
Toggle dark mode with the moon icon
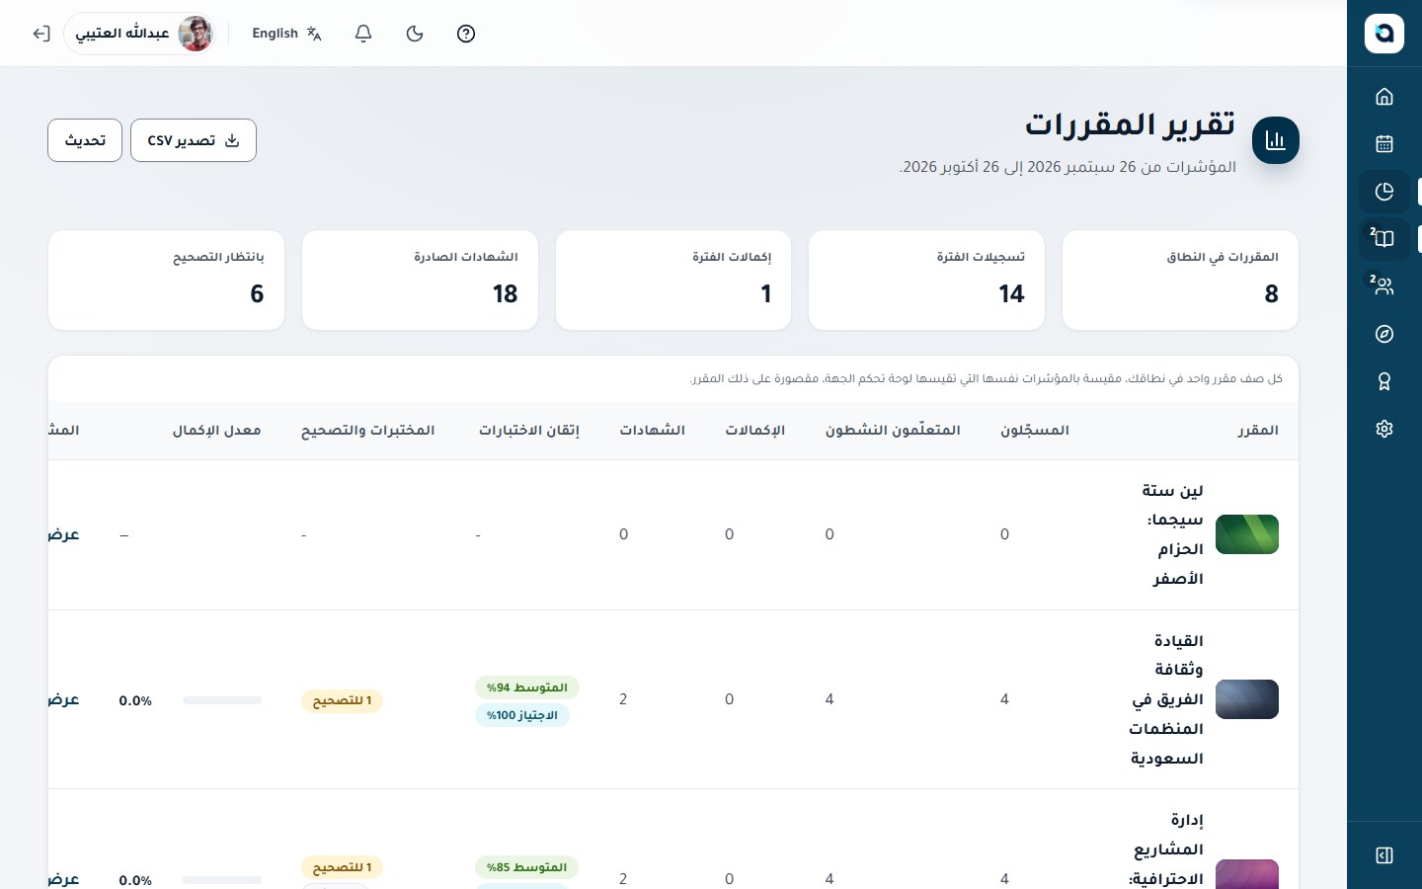coord(415,34)
